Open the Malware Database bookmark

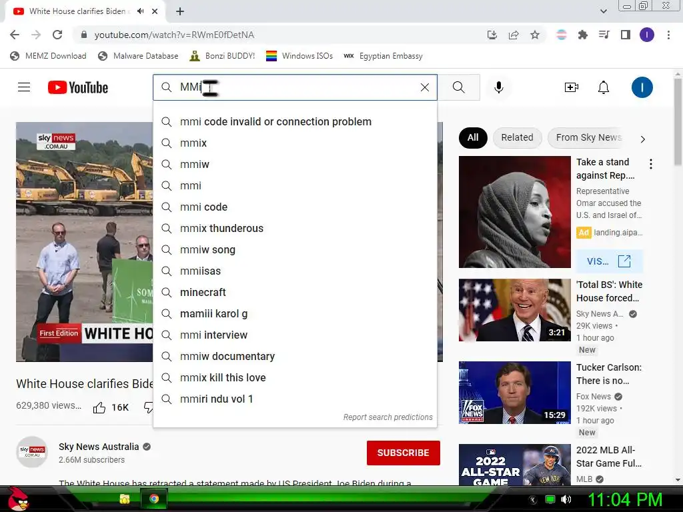tap(138, 56)
